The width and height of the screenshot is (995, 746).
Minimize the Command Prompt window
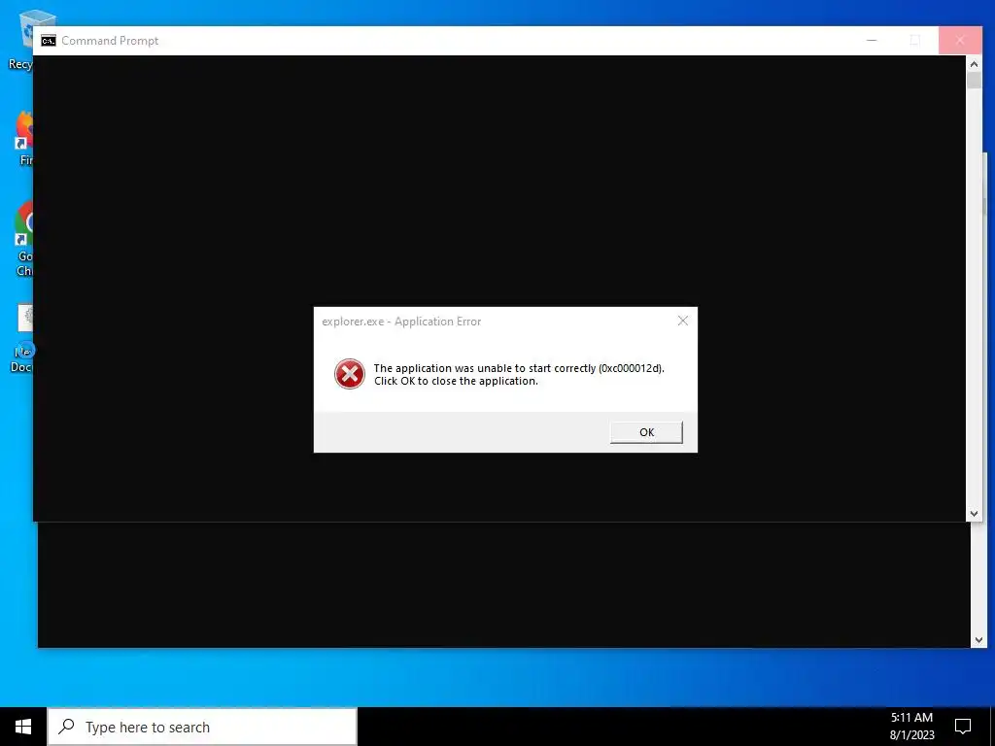[872, 40]
